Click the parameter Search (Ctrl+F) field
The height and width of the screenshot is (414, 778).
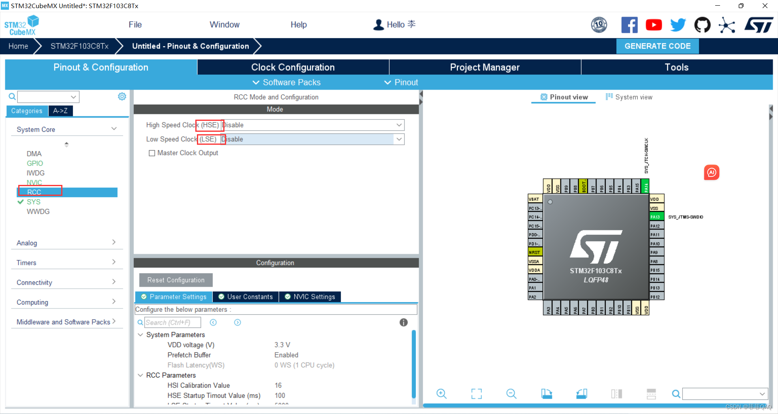[173, 322]
